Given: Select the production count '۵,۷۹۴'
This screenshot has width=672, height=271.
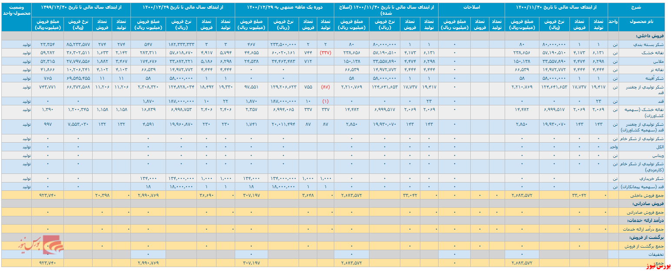Looking at the screenshot, I should tap(226, 52).
